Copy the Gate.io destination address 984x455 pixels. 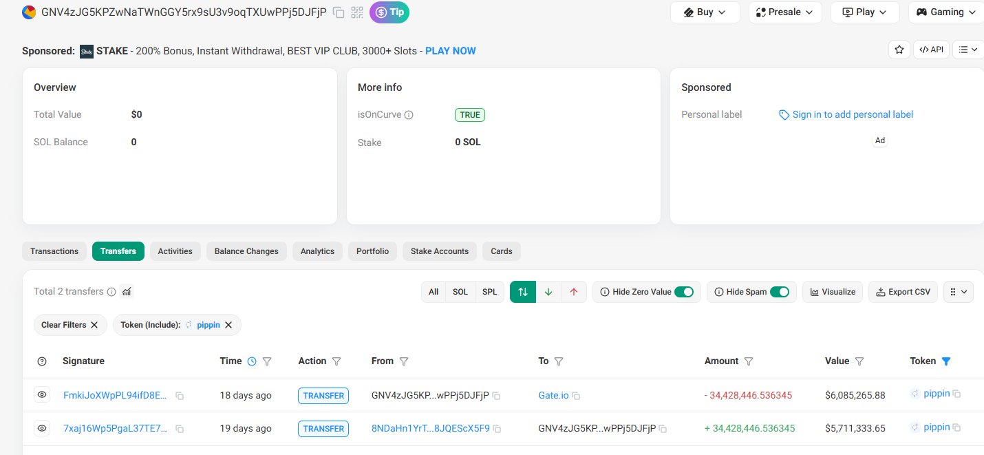(x=577, y=396)
